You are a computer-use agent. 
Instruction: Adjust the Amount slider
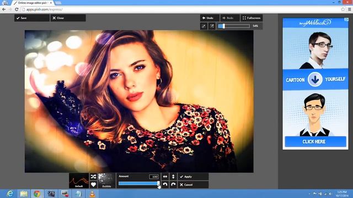139,183
